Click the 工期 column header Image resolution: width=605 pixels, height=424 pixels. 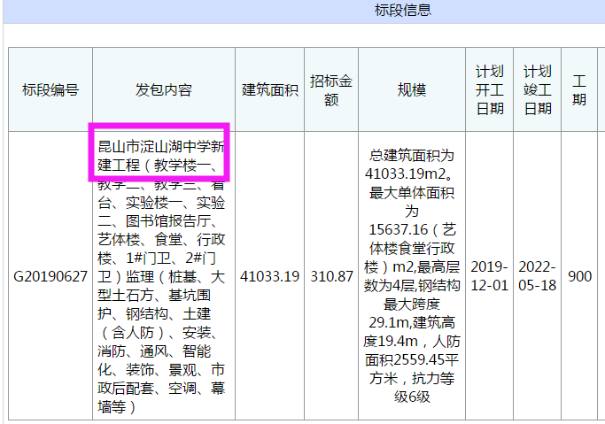point(579,89)
